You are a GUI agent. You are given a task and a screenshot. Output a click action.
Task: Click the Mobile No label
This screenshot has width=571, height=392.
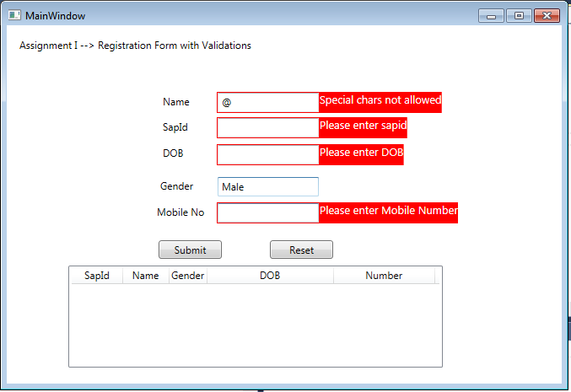click(x=180, y=212)
